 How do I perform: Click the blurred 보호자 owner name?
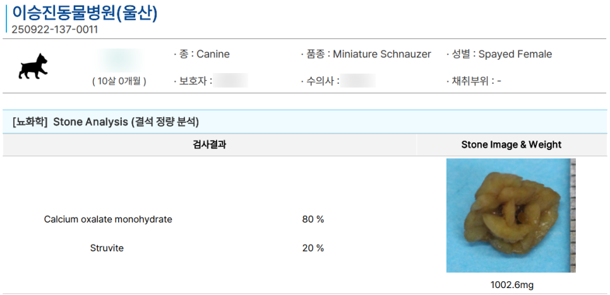tap(230, 81)
